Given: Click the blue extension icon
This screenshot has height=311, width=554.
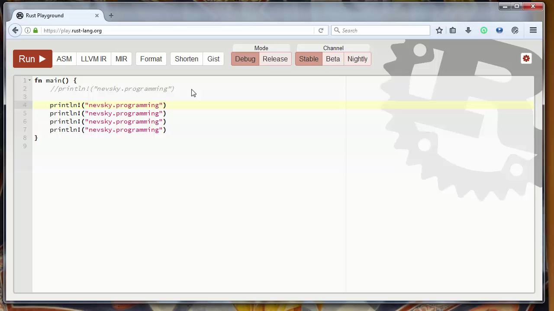Looking at the screenshot, I should click(499, 30).
